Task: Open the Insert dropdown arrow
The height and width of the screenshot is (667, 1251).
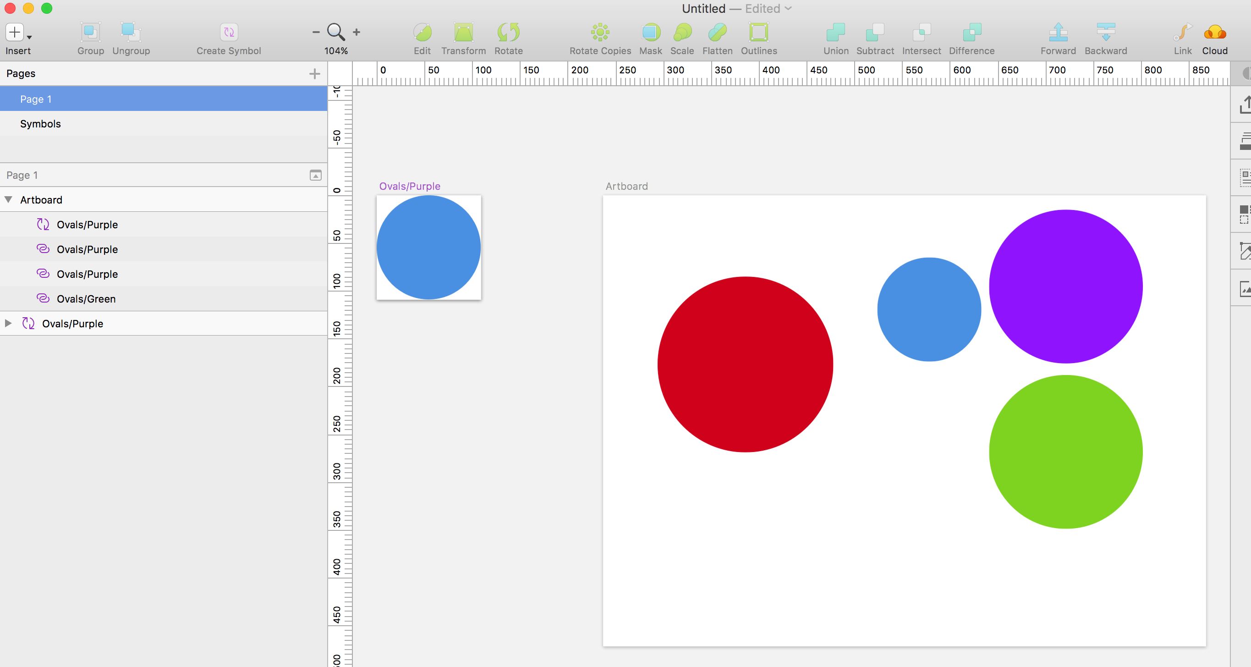Action: [29, 37]
